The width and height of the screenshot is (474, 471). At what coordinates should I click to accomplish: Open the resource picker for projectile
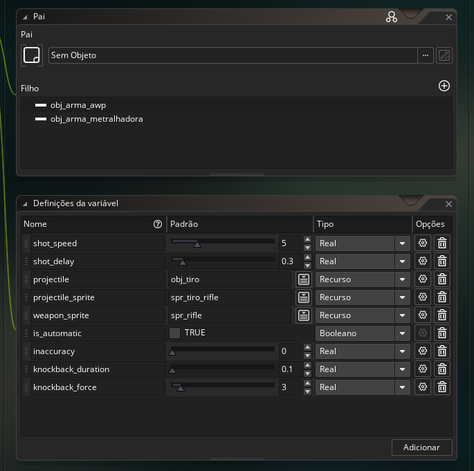pyautogui.click(x=304, y=279)
